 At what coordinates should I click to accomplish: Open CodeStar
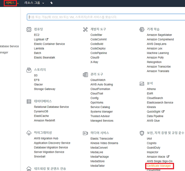(96, 35)
